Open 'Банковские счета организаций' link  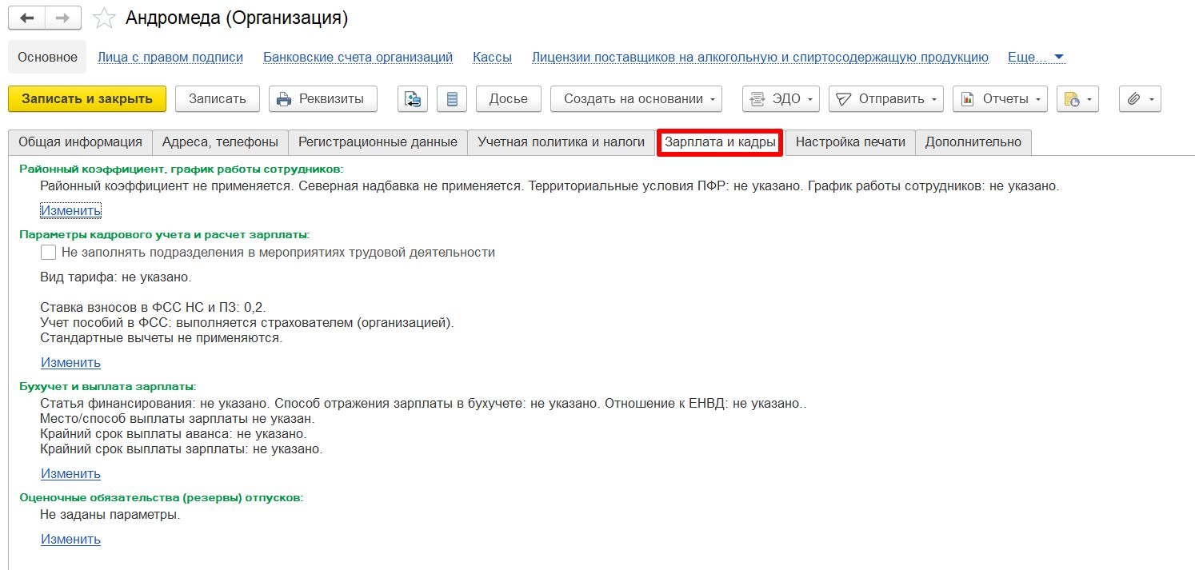(358, 58)
